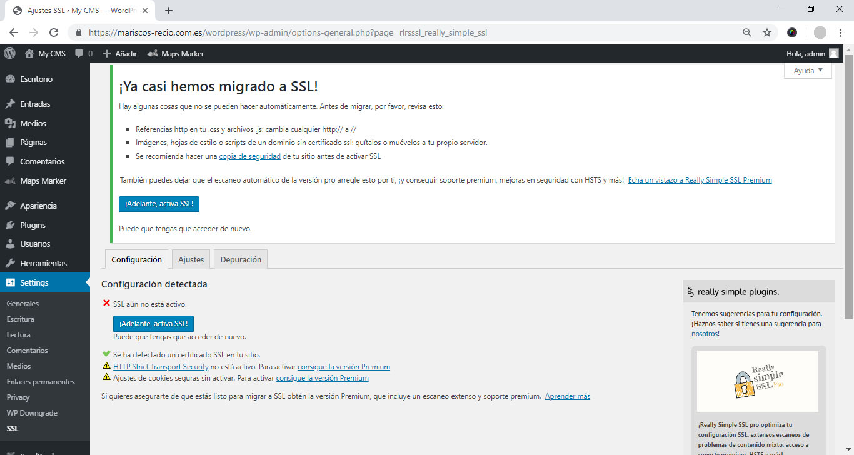Switch to the Ajustes tab
This screenshot has height=455, width=854.
coord(191,259)
